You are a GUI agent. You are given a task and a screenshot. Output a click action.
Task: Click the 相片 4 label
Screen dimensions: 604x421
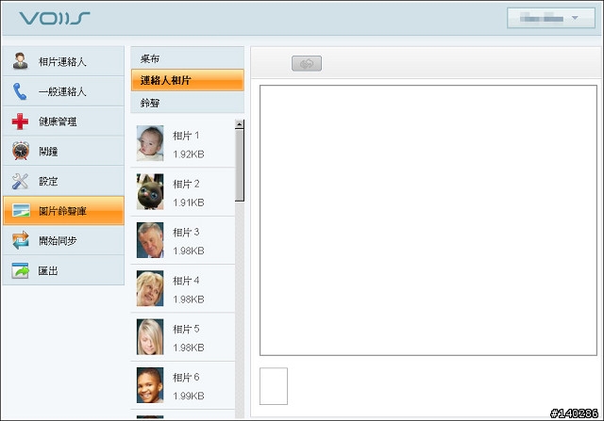click(x=186, y=281)
